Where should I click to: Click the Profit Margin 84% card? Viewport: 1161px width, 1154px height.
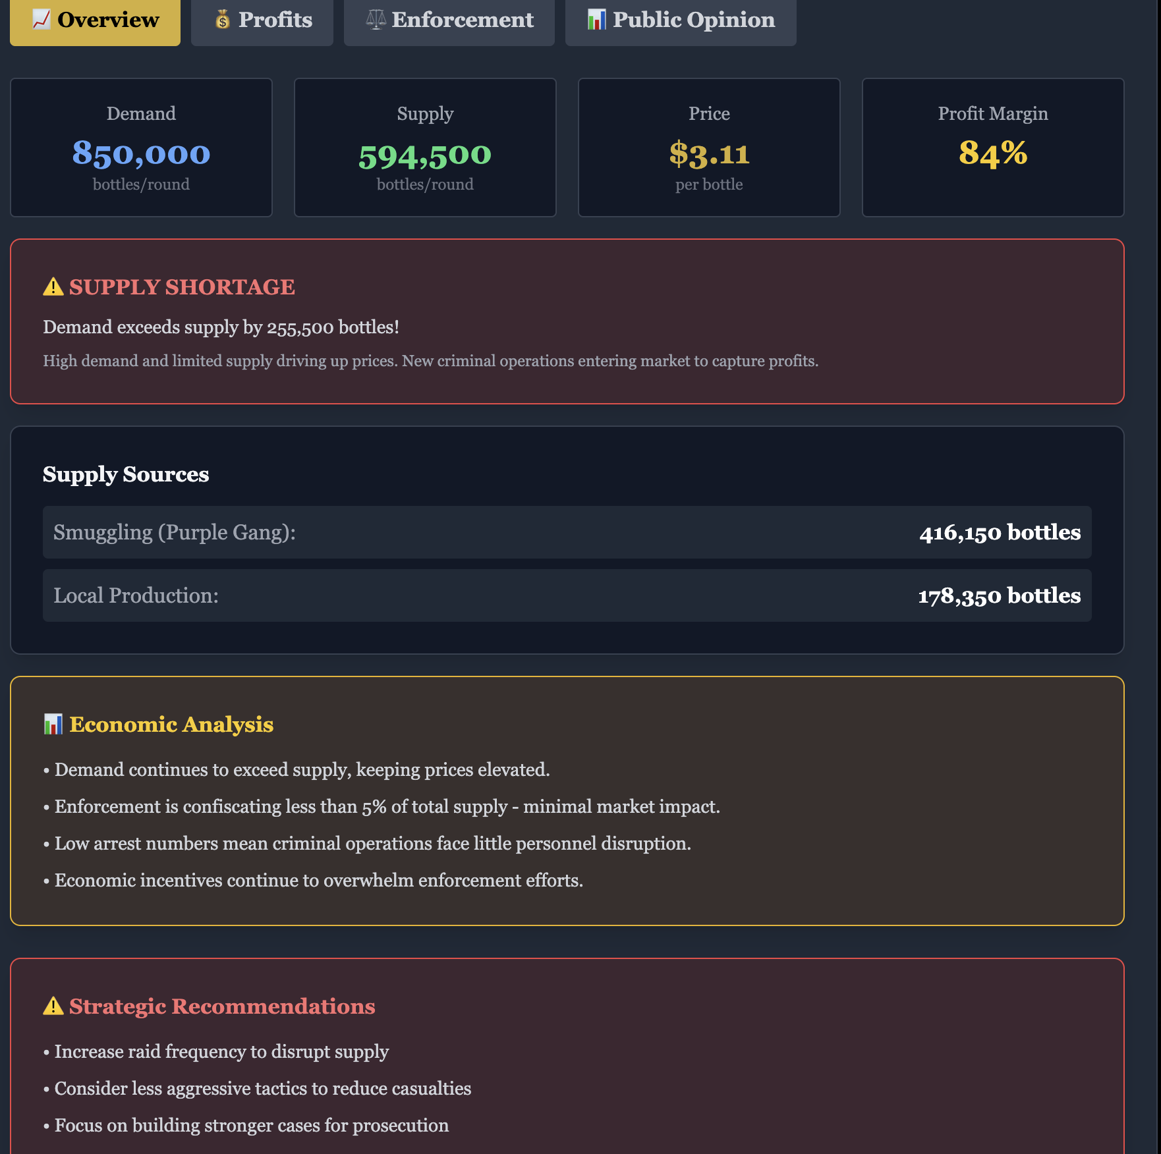[x=993, y=148]
